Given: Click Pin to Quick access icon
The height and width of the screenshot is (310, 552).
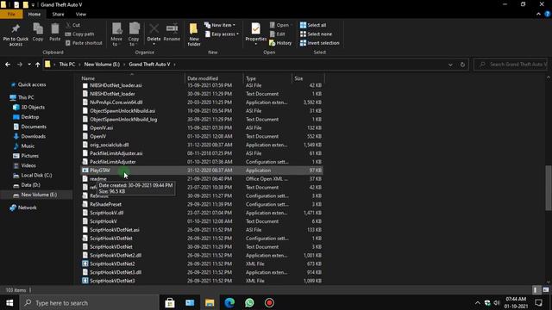Looking at the screenshot, I should tap(16, 34).
